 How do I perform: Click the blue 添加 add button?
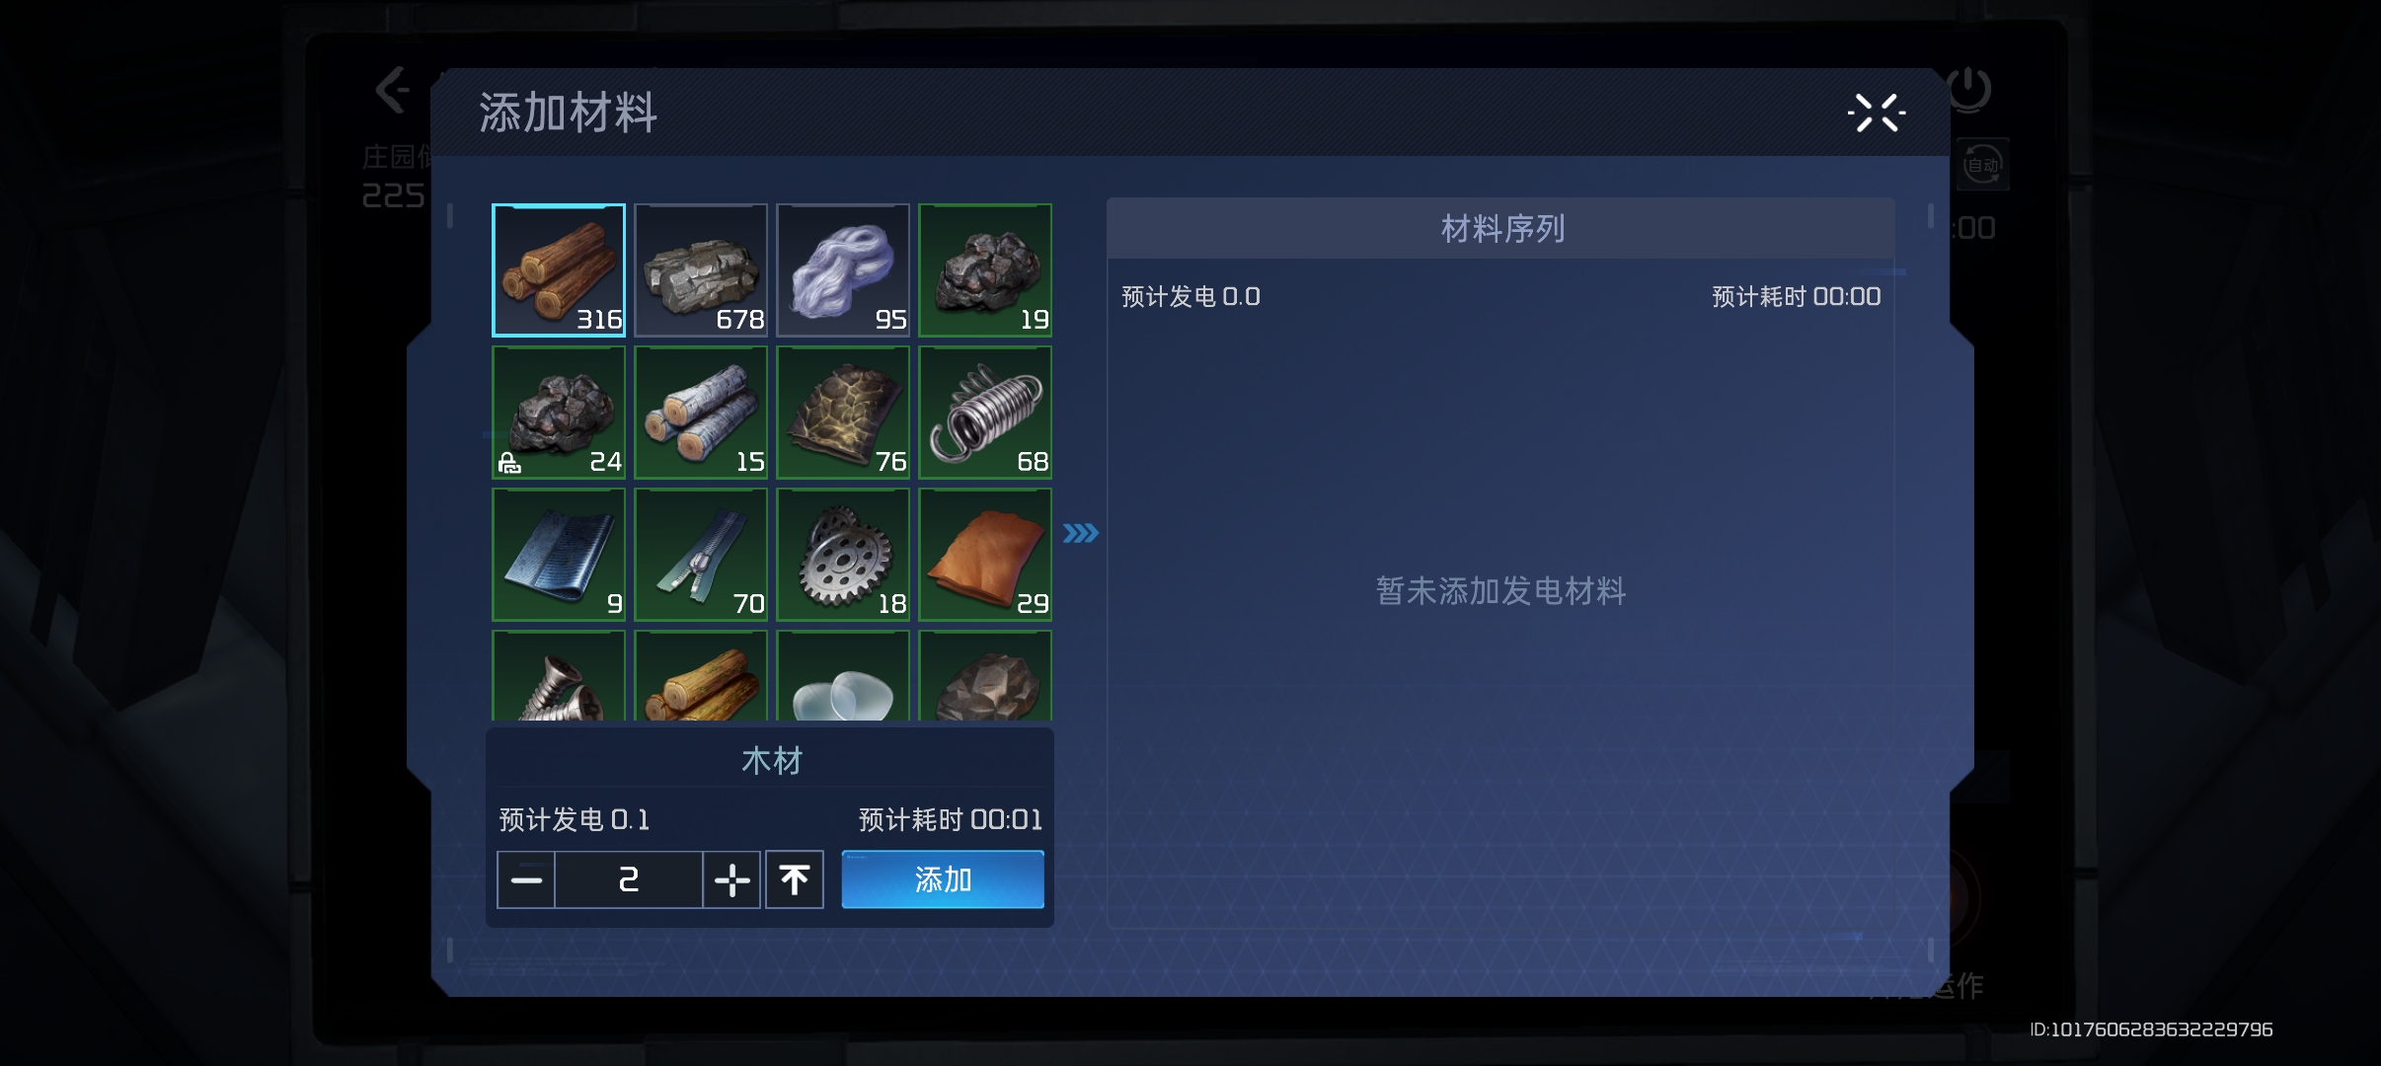coord(943,879)
